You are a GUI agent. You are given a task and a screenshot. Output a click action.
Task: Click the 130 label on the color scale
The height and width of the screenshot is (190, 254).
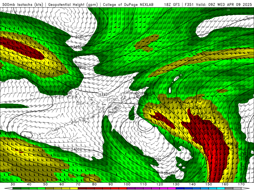click(176, 184)
